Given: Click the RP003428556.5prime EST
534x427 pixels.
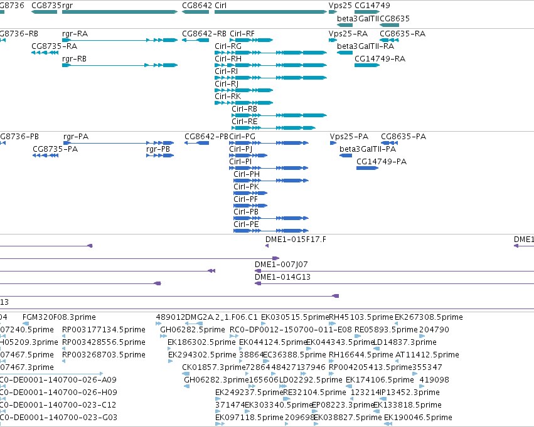Looking at the screenshot, I should (63, 349).
